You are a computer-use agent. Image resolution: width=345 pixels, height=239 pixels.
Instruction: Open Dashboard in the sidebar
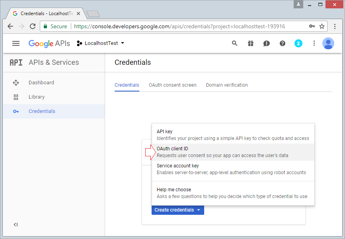[x=54, y=83]
